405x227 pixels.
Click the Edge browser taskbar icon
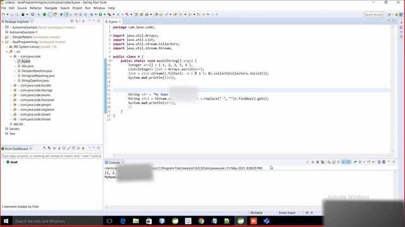click(x=123, y=221)
